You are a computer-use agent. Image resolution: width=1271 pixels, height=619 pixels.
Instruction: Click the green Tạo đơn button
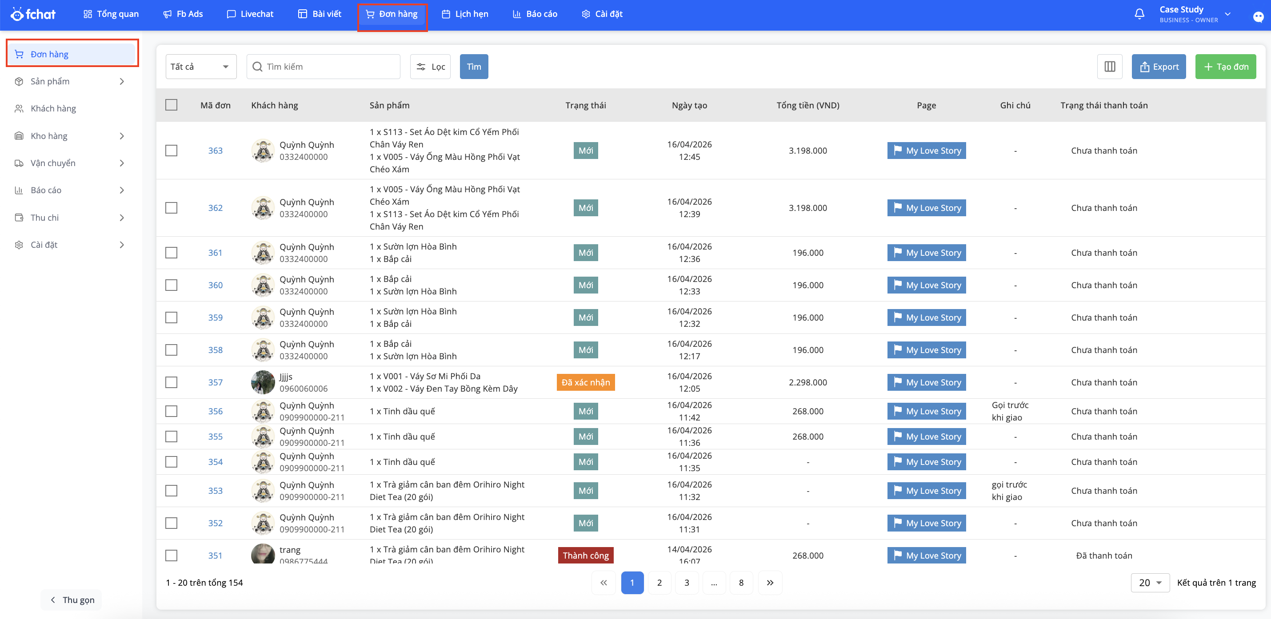(x=1225, y=67)
